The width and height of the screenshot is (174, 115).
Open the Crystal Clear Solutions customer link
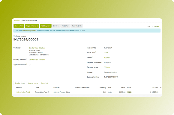click(37, 48)
